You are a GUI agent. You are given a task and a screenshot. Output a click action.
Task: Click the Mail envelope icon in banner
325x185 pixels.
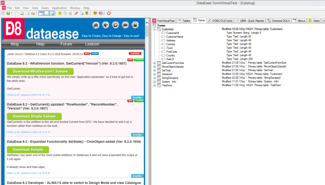(125, 25)
